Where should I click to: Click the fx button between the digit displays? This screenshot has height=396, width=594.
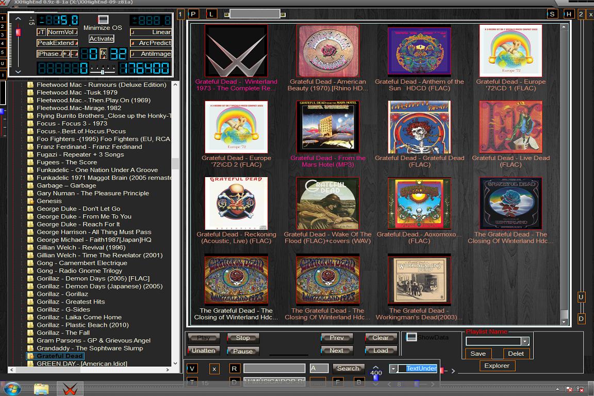(103, 54)
